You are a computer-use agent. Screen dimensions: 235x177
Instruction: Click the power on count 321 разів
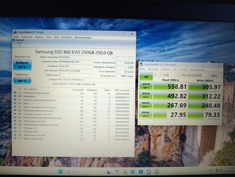[x=125, y=72]
